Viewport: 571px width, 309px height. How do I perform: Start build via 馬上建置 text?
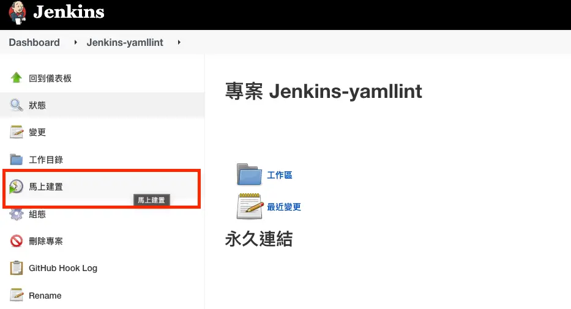tap(46, 187)
